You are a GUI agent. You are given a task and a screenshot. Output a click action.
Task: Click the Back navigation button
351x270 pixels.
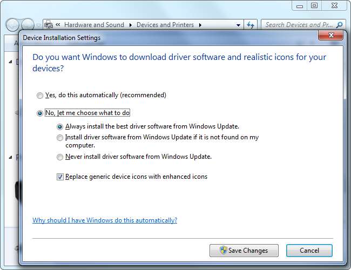click(12, 25)
